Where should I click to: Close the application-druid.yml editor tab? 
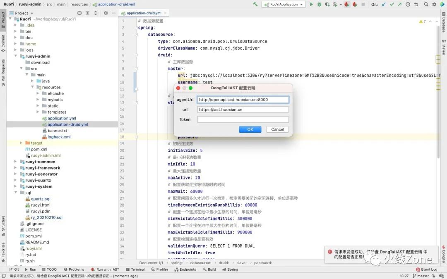coord(165,13)
